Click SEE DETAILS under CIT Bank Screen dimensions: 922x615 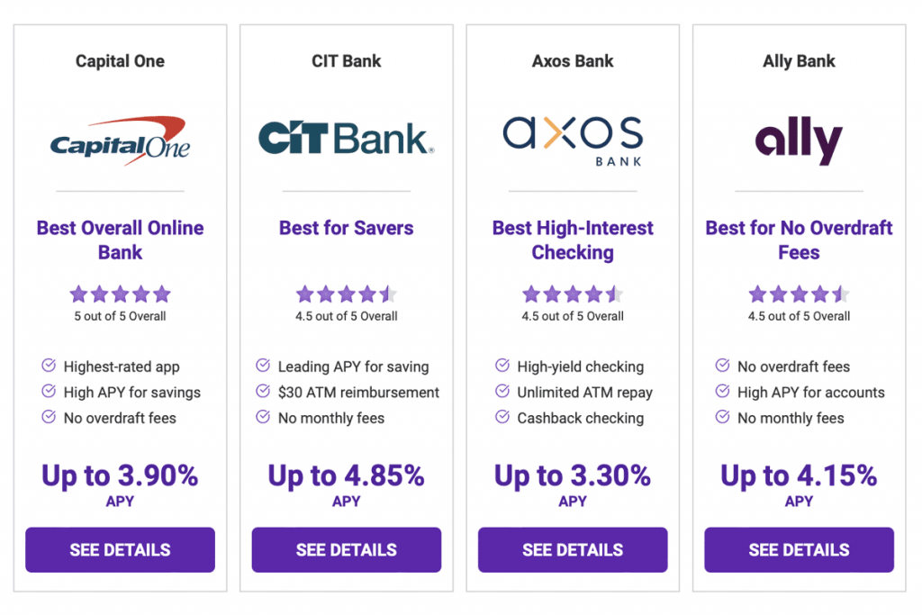pyautogui.click(x=346, y=549)
